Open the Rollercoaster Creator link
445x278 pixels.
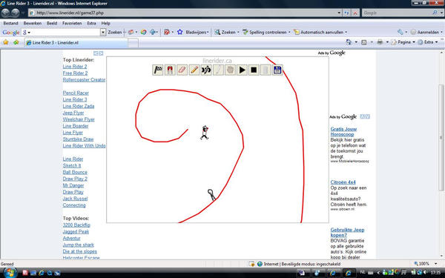tap(84, 80)
